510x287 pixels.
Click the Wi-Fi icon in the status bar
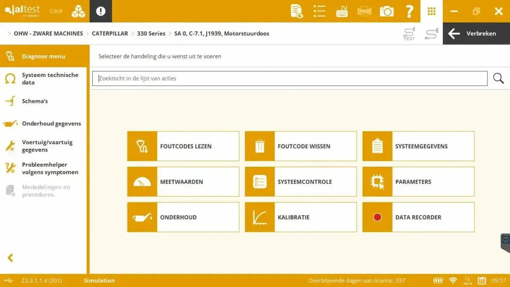pyautogui.click(x=453, y=280)
